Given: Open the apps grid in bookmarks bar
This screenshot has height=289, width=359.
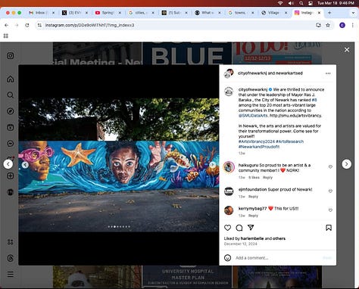Looking at the screenshot, I should tap(6, 36).
